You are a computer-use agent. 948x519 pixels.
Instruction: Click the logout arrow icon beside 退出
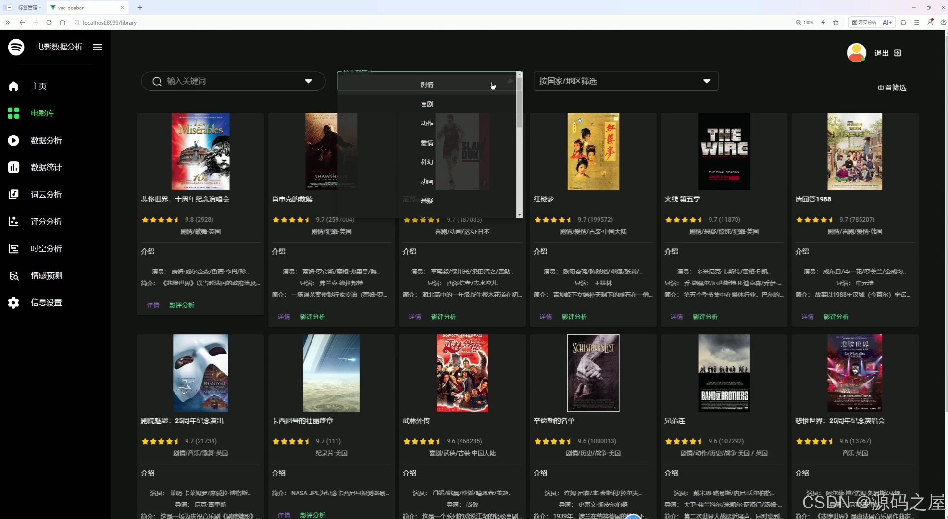pos(898,53)
